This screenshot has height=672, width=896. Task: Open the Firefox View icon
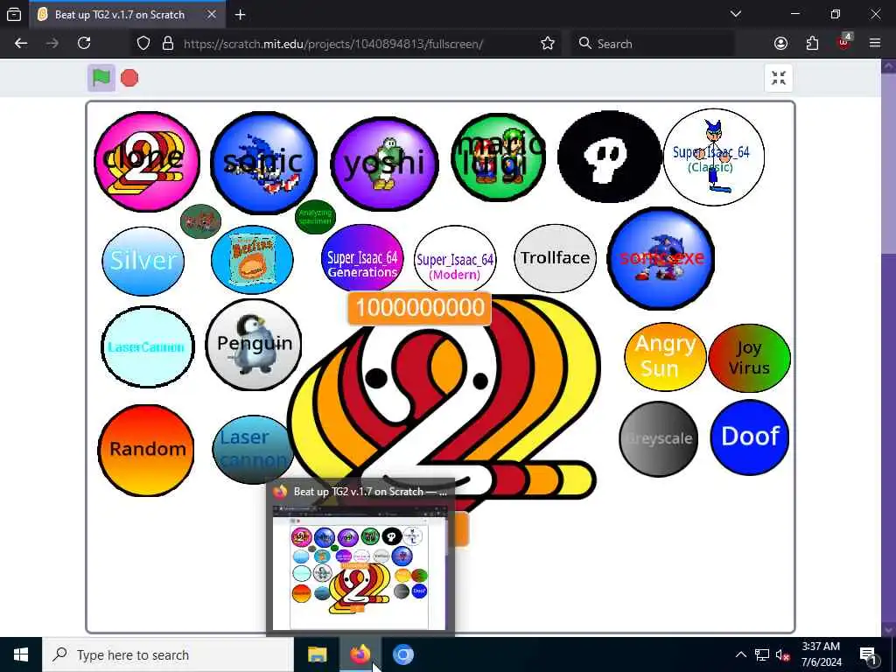tap(14, 15)
